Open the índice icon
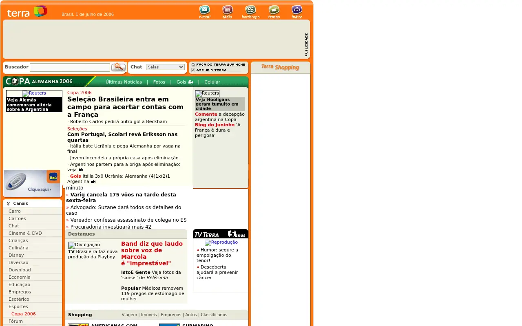Screen dimensions: 522x326 click(297, 12)
